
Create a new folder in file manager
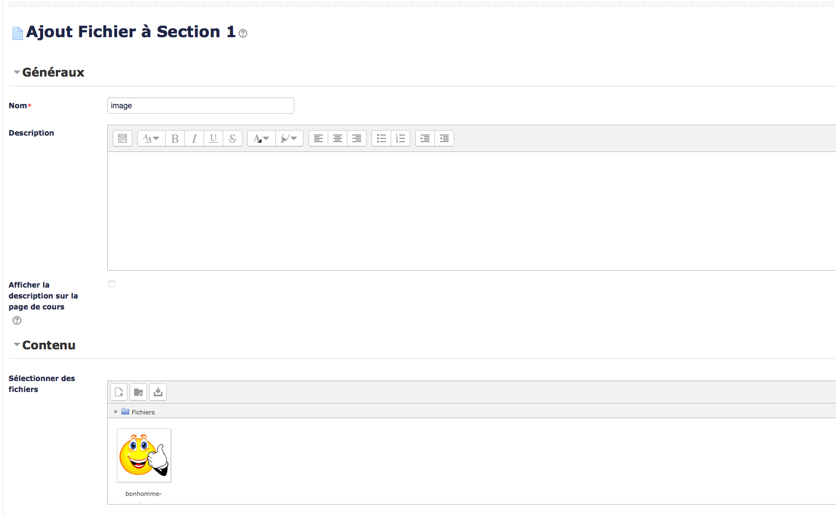pyautogui.click(x=138, y=392)
